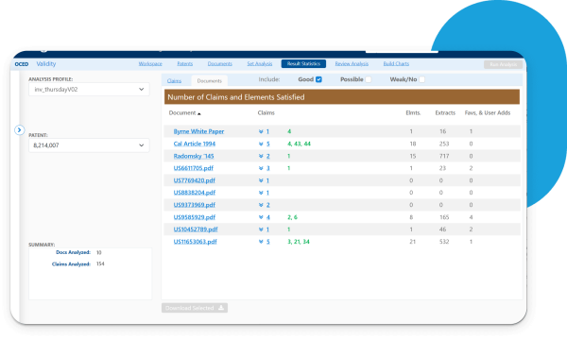Open the US8838204.pdf document link
Viewport: 567px width, 340px height.
(194, 193)
